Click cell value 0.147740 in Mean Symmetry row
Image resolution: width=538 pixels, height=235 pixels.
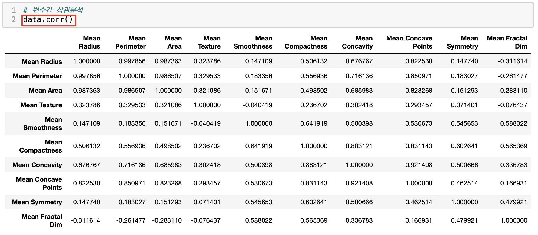87,202
